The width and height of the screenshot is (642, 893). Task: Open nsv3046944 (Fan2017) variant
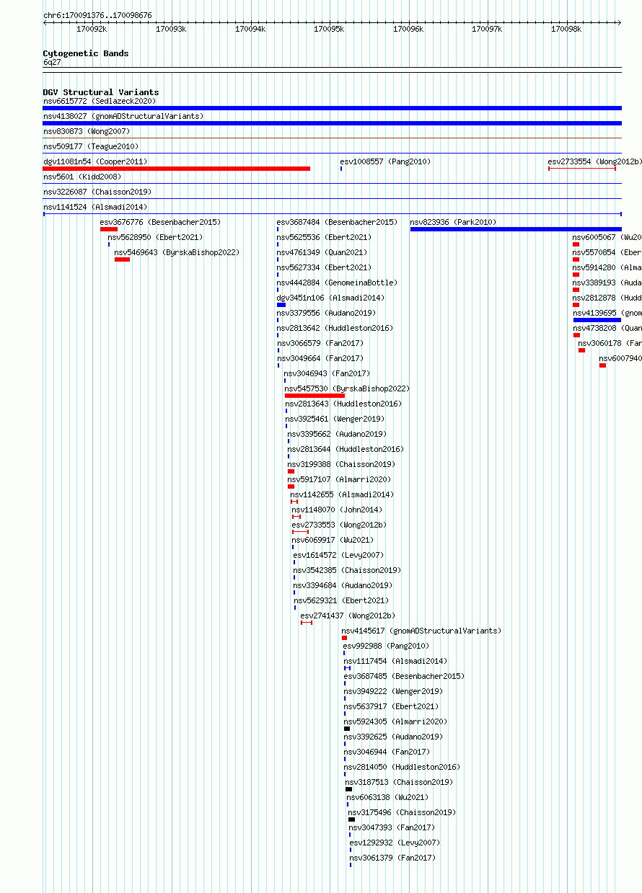(x=387, y=752)
